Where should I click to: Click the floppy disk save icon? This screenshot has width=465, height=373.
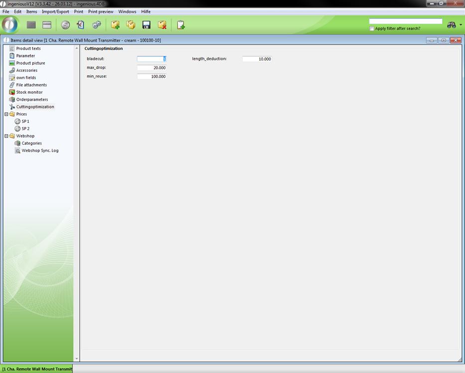tap(147, 25)
